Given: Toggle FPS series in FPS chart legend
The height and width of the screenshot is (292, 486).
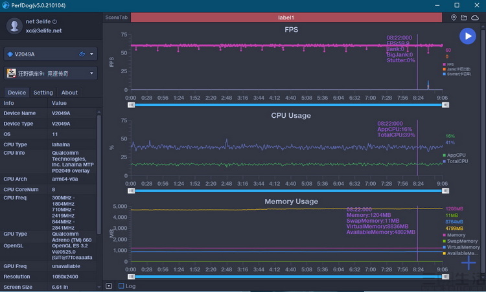Looking at the screenshot, I should point(448,64).
